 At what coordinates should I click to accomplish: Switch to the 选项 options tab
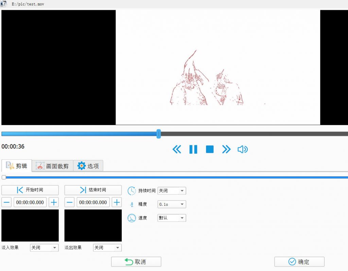(88, 166)
